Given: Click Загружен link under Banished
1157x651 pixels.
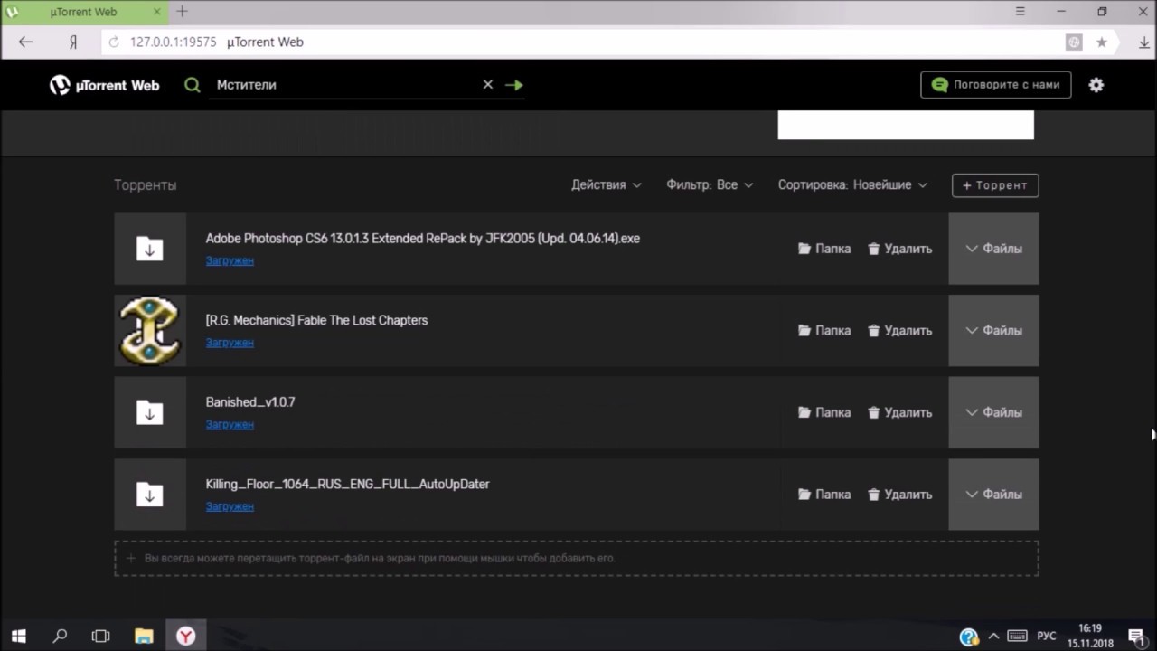Looking at the screenshot, I should click(230, 424).
